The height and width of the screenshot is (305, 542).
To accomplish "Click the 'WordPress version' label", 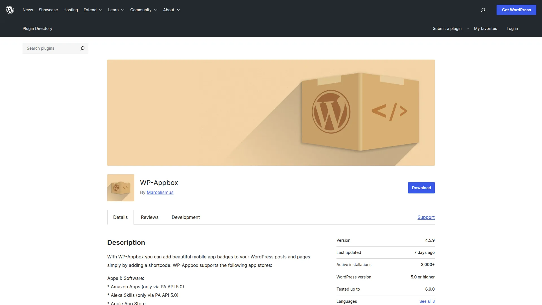I will (354, 277).
